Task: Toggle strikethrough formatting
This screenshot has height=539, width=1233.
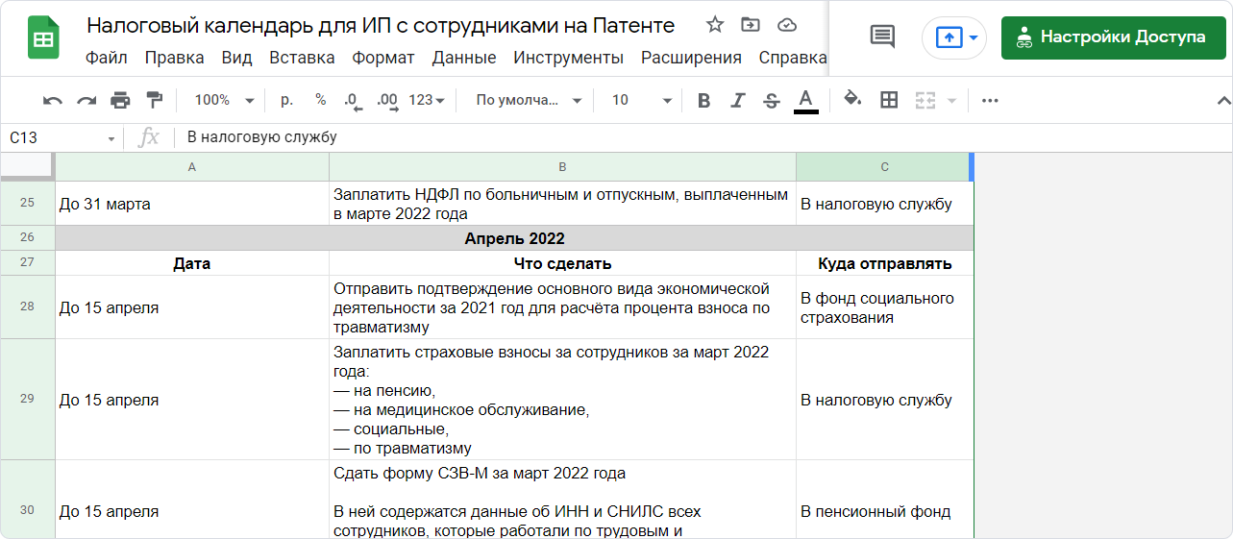Action: (771, 100)
